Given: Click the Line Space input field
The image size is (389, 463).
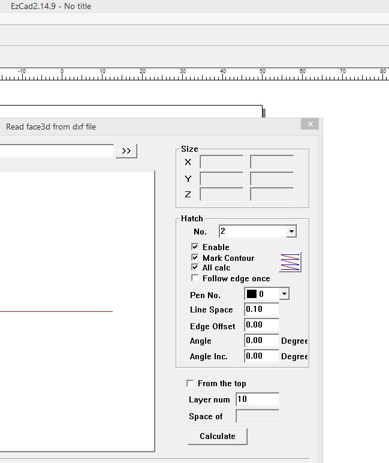Looking at the screenshot, I should [261, 309].
